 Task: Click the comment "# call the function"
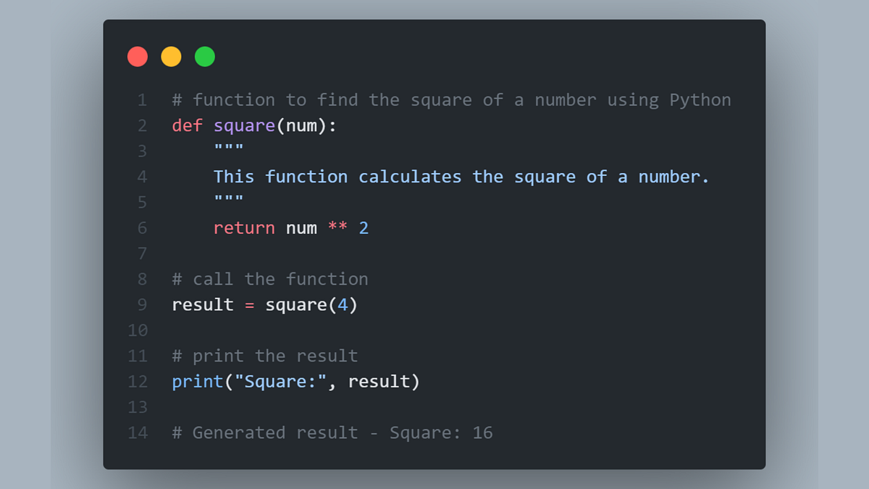tap(270, 279)
